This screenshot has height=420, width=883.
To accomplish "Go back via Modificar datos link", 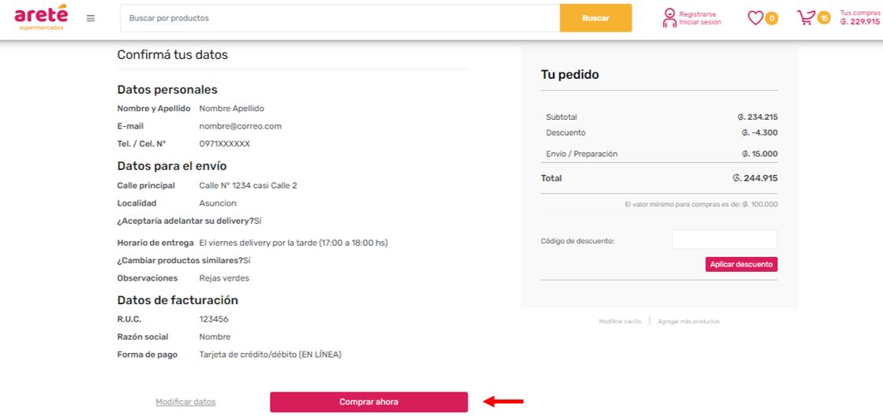I will pos(185,402).
